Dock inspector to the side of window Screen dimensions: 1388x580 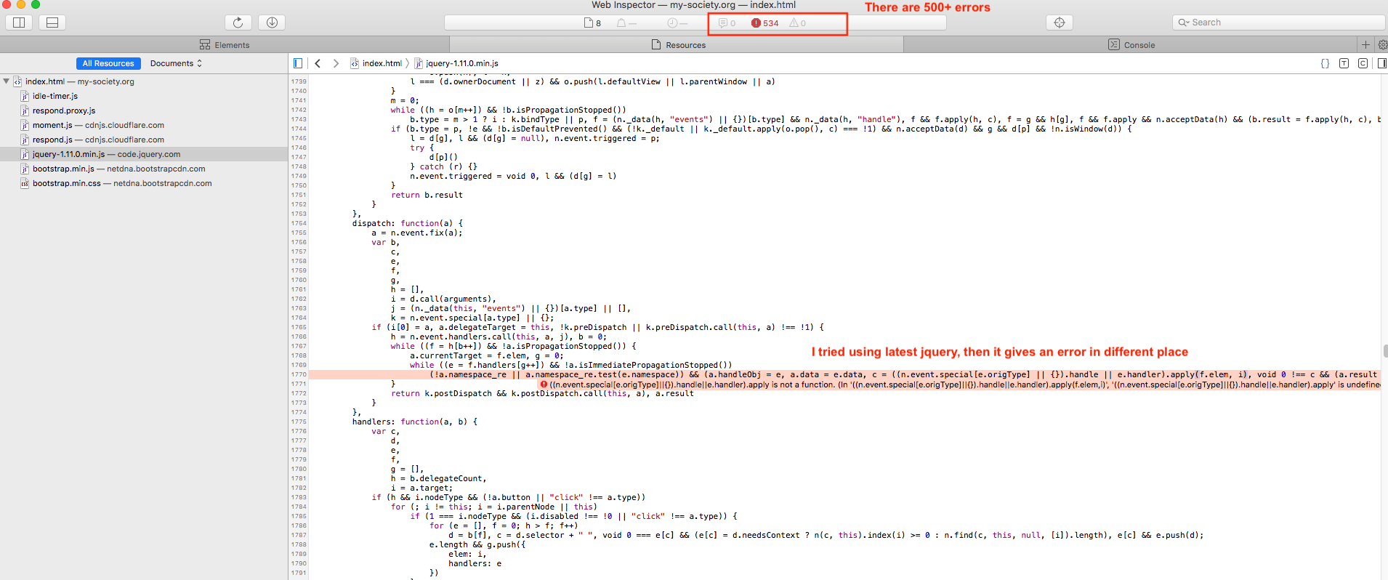[x=20, y=23]
